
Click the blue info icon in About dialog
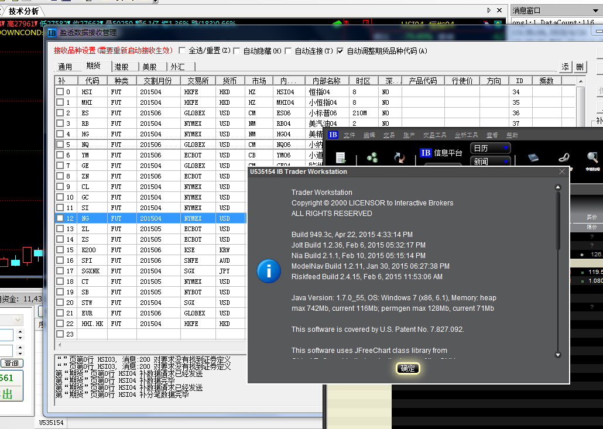pyautogui.click(x=269, y=271)
